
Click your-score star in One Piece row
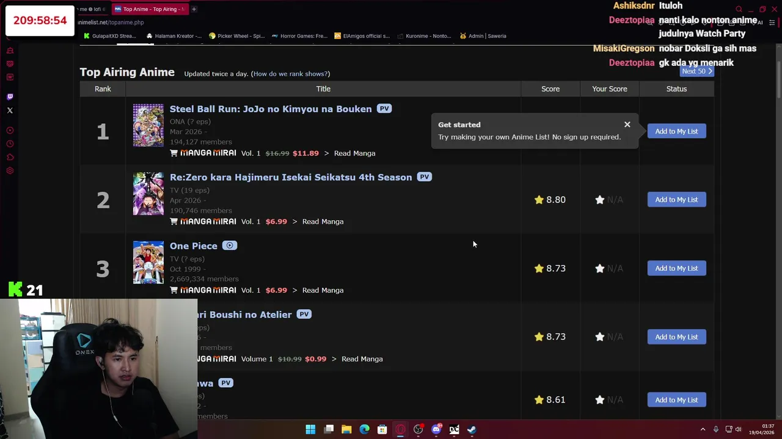(600, 268)
